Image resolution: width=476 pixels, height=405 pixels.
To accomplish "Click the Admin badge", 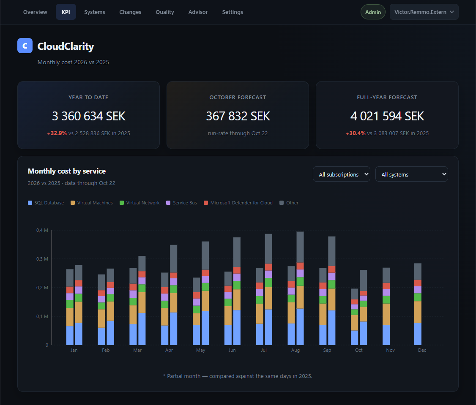I will pos(373,12).
